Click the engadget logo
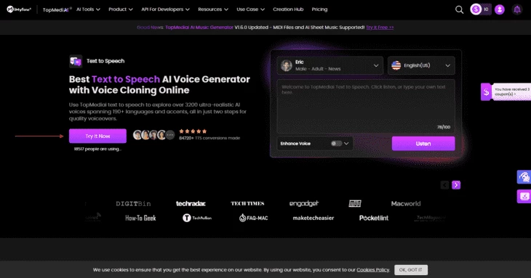 click(304, 203)
